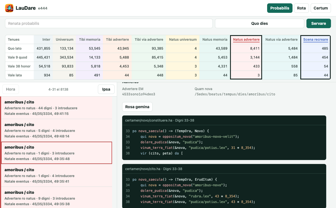Select the Advertere EM value 4533sono1o94deo3
This screenshot has width=336, height=208.
(x=139, y=94)
